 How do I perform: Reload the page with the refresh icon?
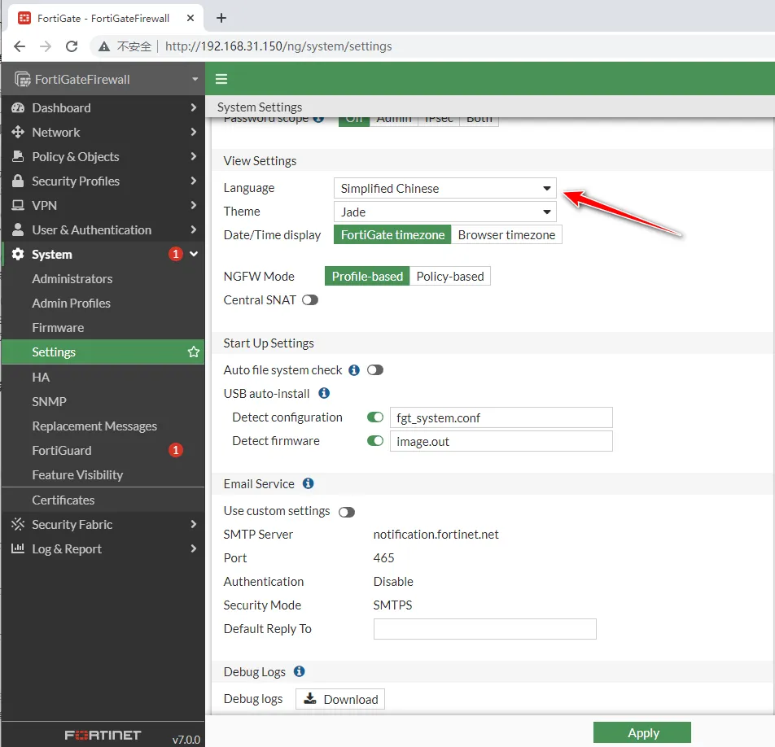[72, 46]
